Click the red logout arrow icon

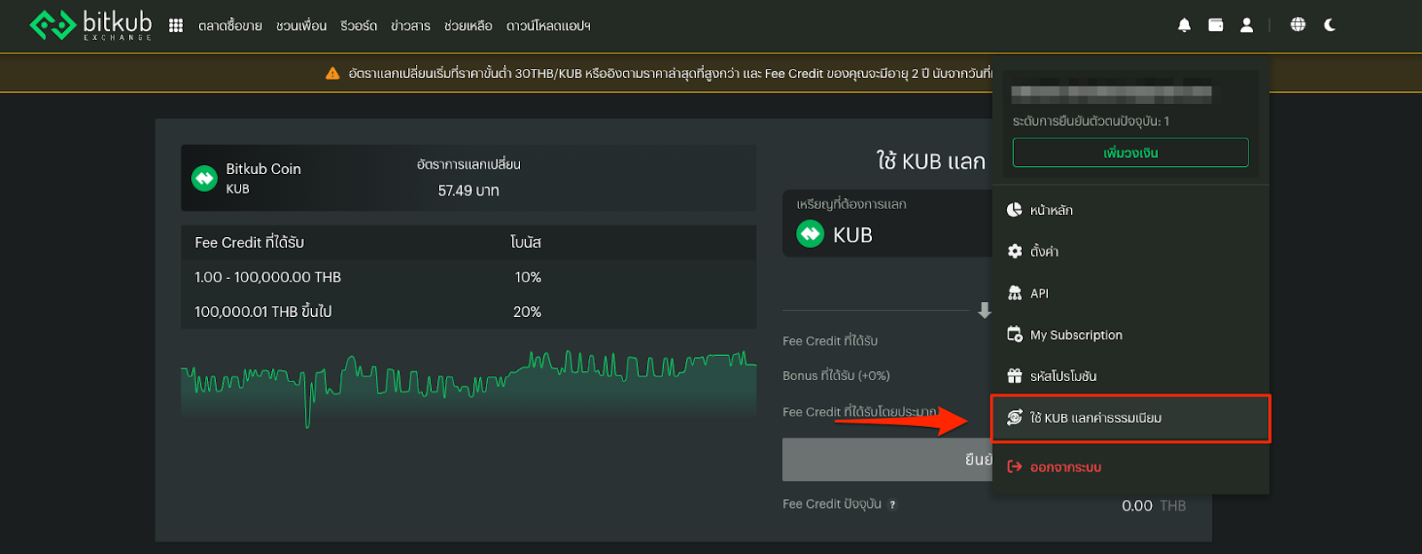click(x=1014, y=467)
